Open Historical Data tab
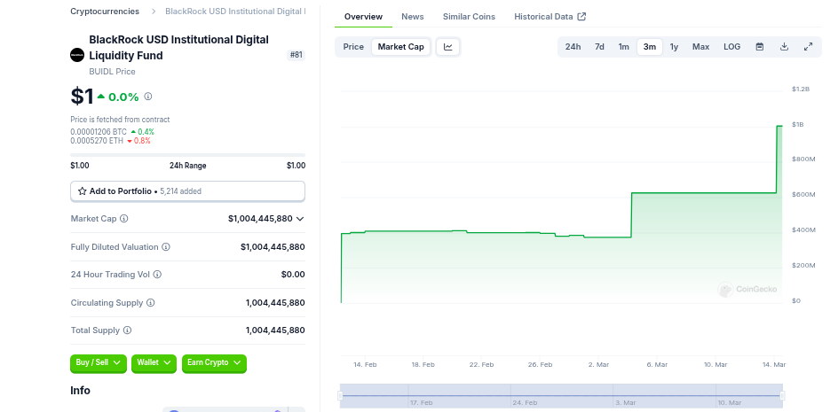The width and height of the screenshot is (838, 412). click(550, 17)
